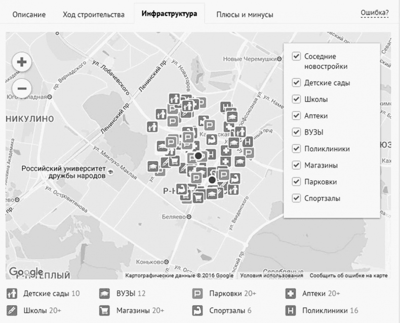Screen dimensions: 400x323
Task: Click the Парковки legend icon
Action: point(197,294)
